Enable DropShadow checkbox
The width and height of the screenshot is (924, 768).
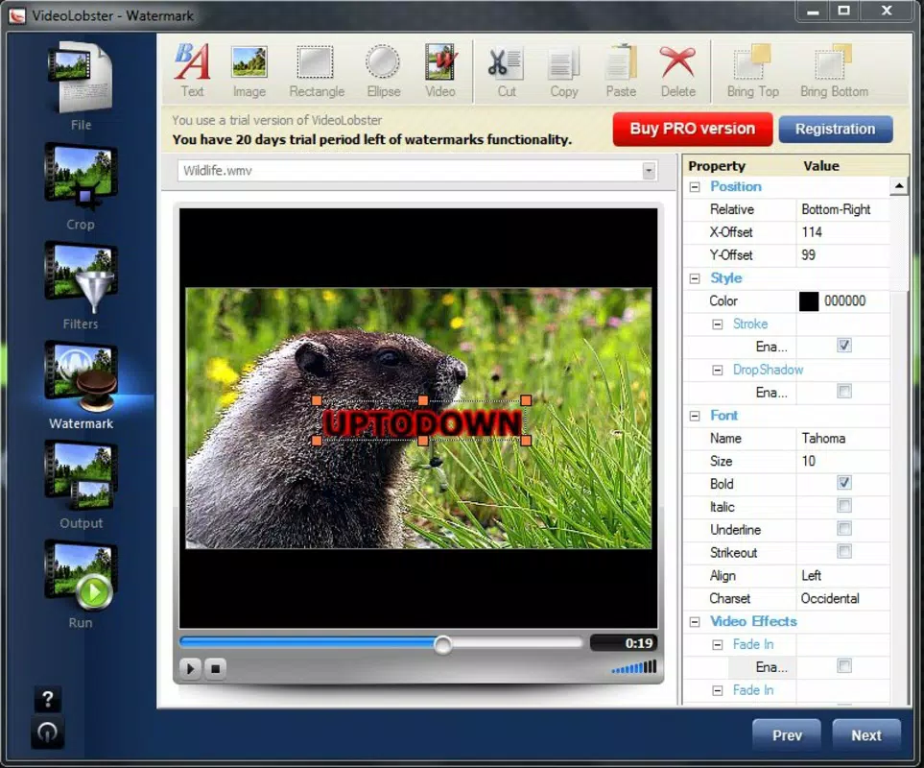tap(843, 392)
